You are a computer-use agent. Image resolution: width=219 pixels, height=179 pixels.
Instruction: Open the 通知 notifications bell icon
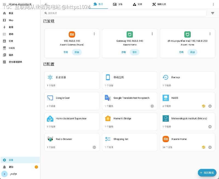[4, 167]
